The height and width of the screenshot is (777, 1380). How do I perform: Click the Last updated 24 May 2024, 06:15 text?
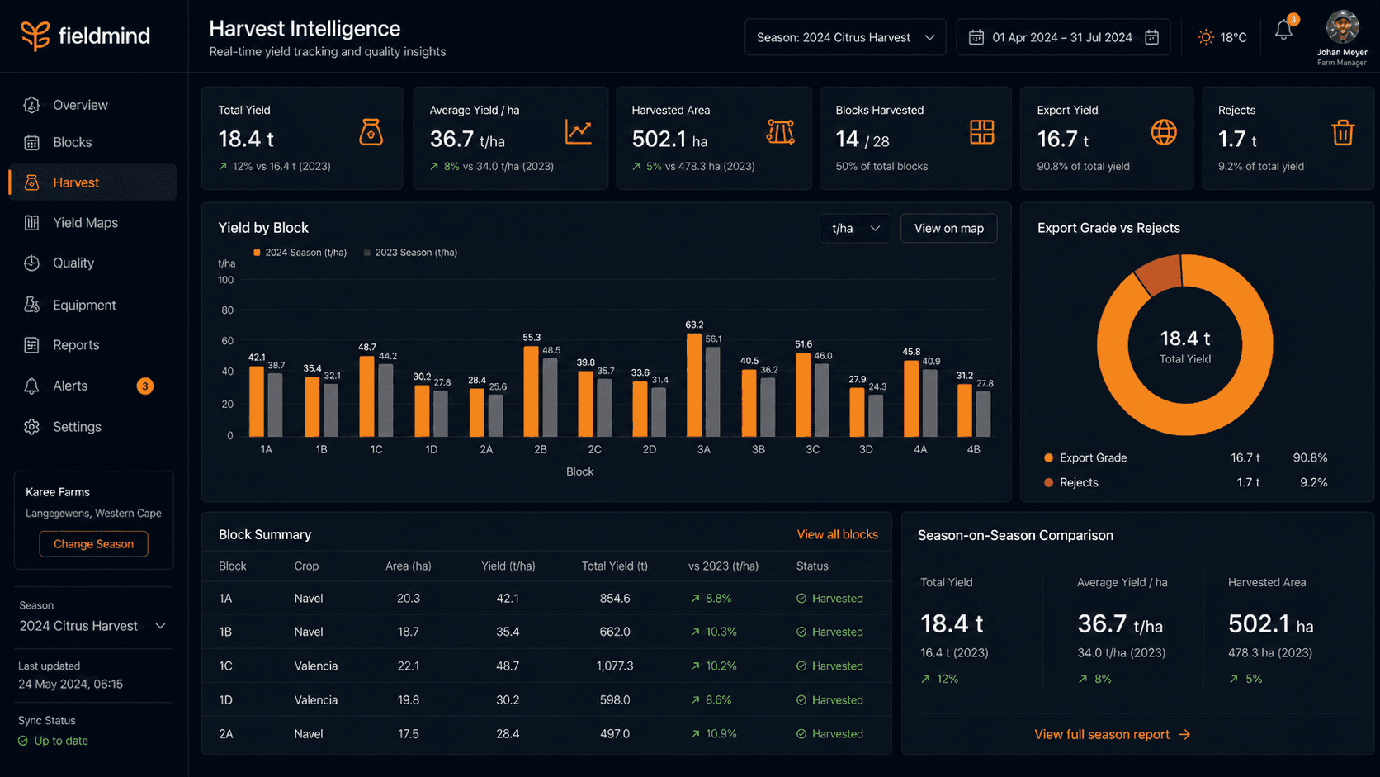pos(70,675)
